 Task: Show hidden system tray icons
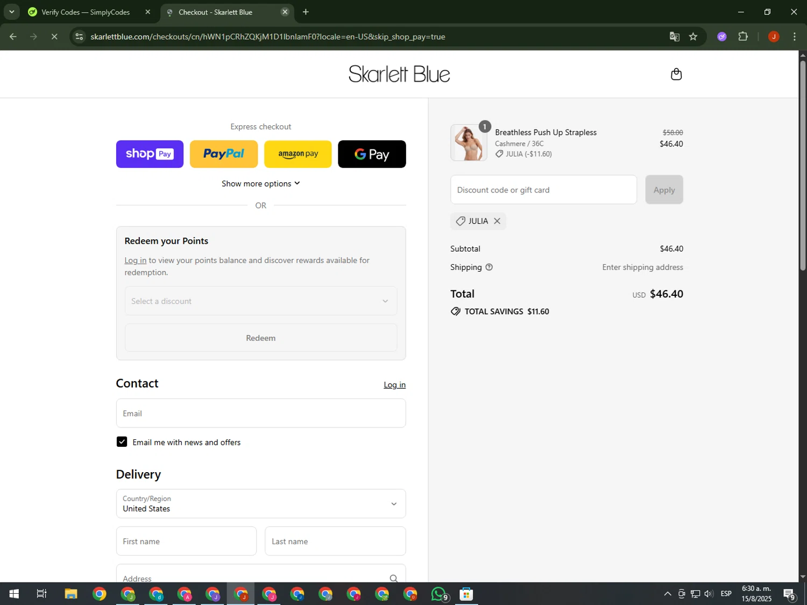point(667,594)
